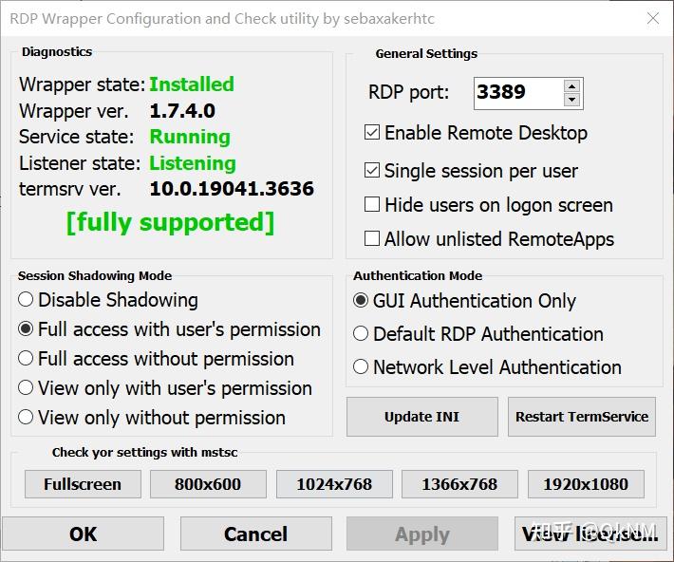Select View only with user's permission

[x=26, y=388]
